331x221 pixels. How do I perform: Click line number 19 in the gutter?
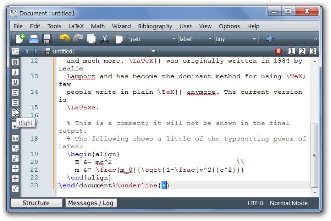coord(34,154)
